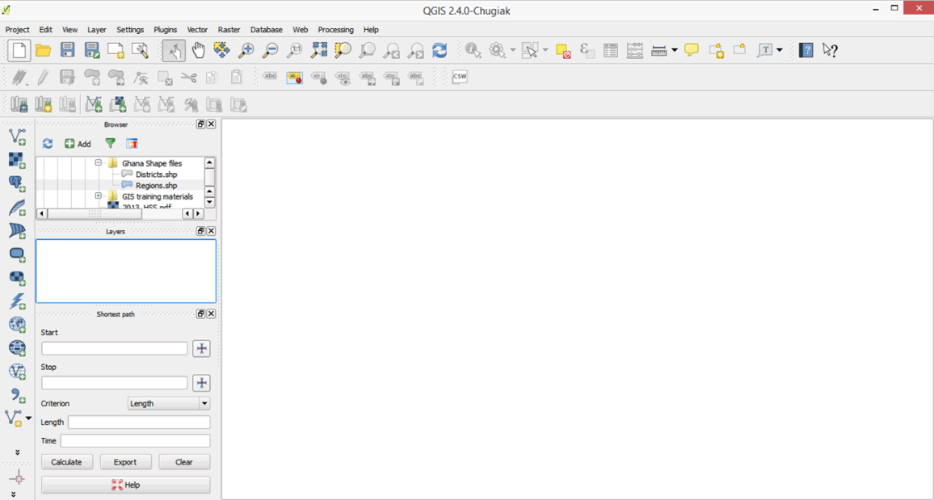Click Add Vector Layer in the left sidebar
This screenshot has height=500, width=934.
pos(17,137)
